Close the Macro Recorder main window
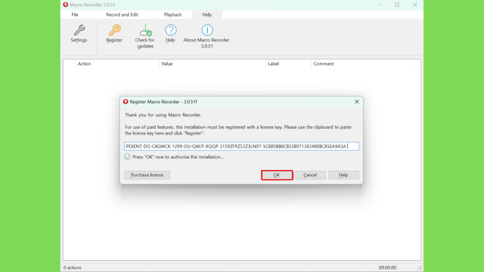Screen dimensions: 484x272 (x=415, y=5)
